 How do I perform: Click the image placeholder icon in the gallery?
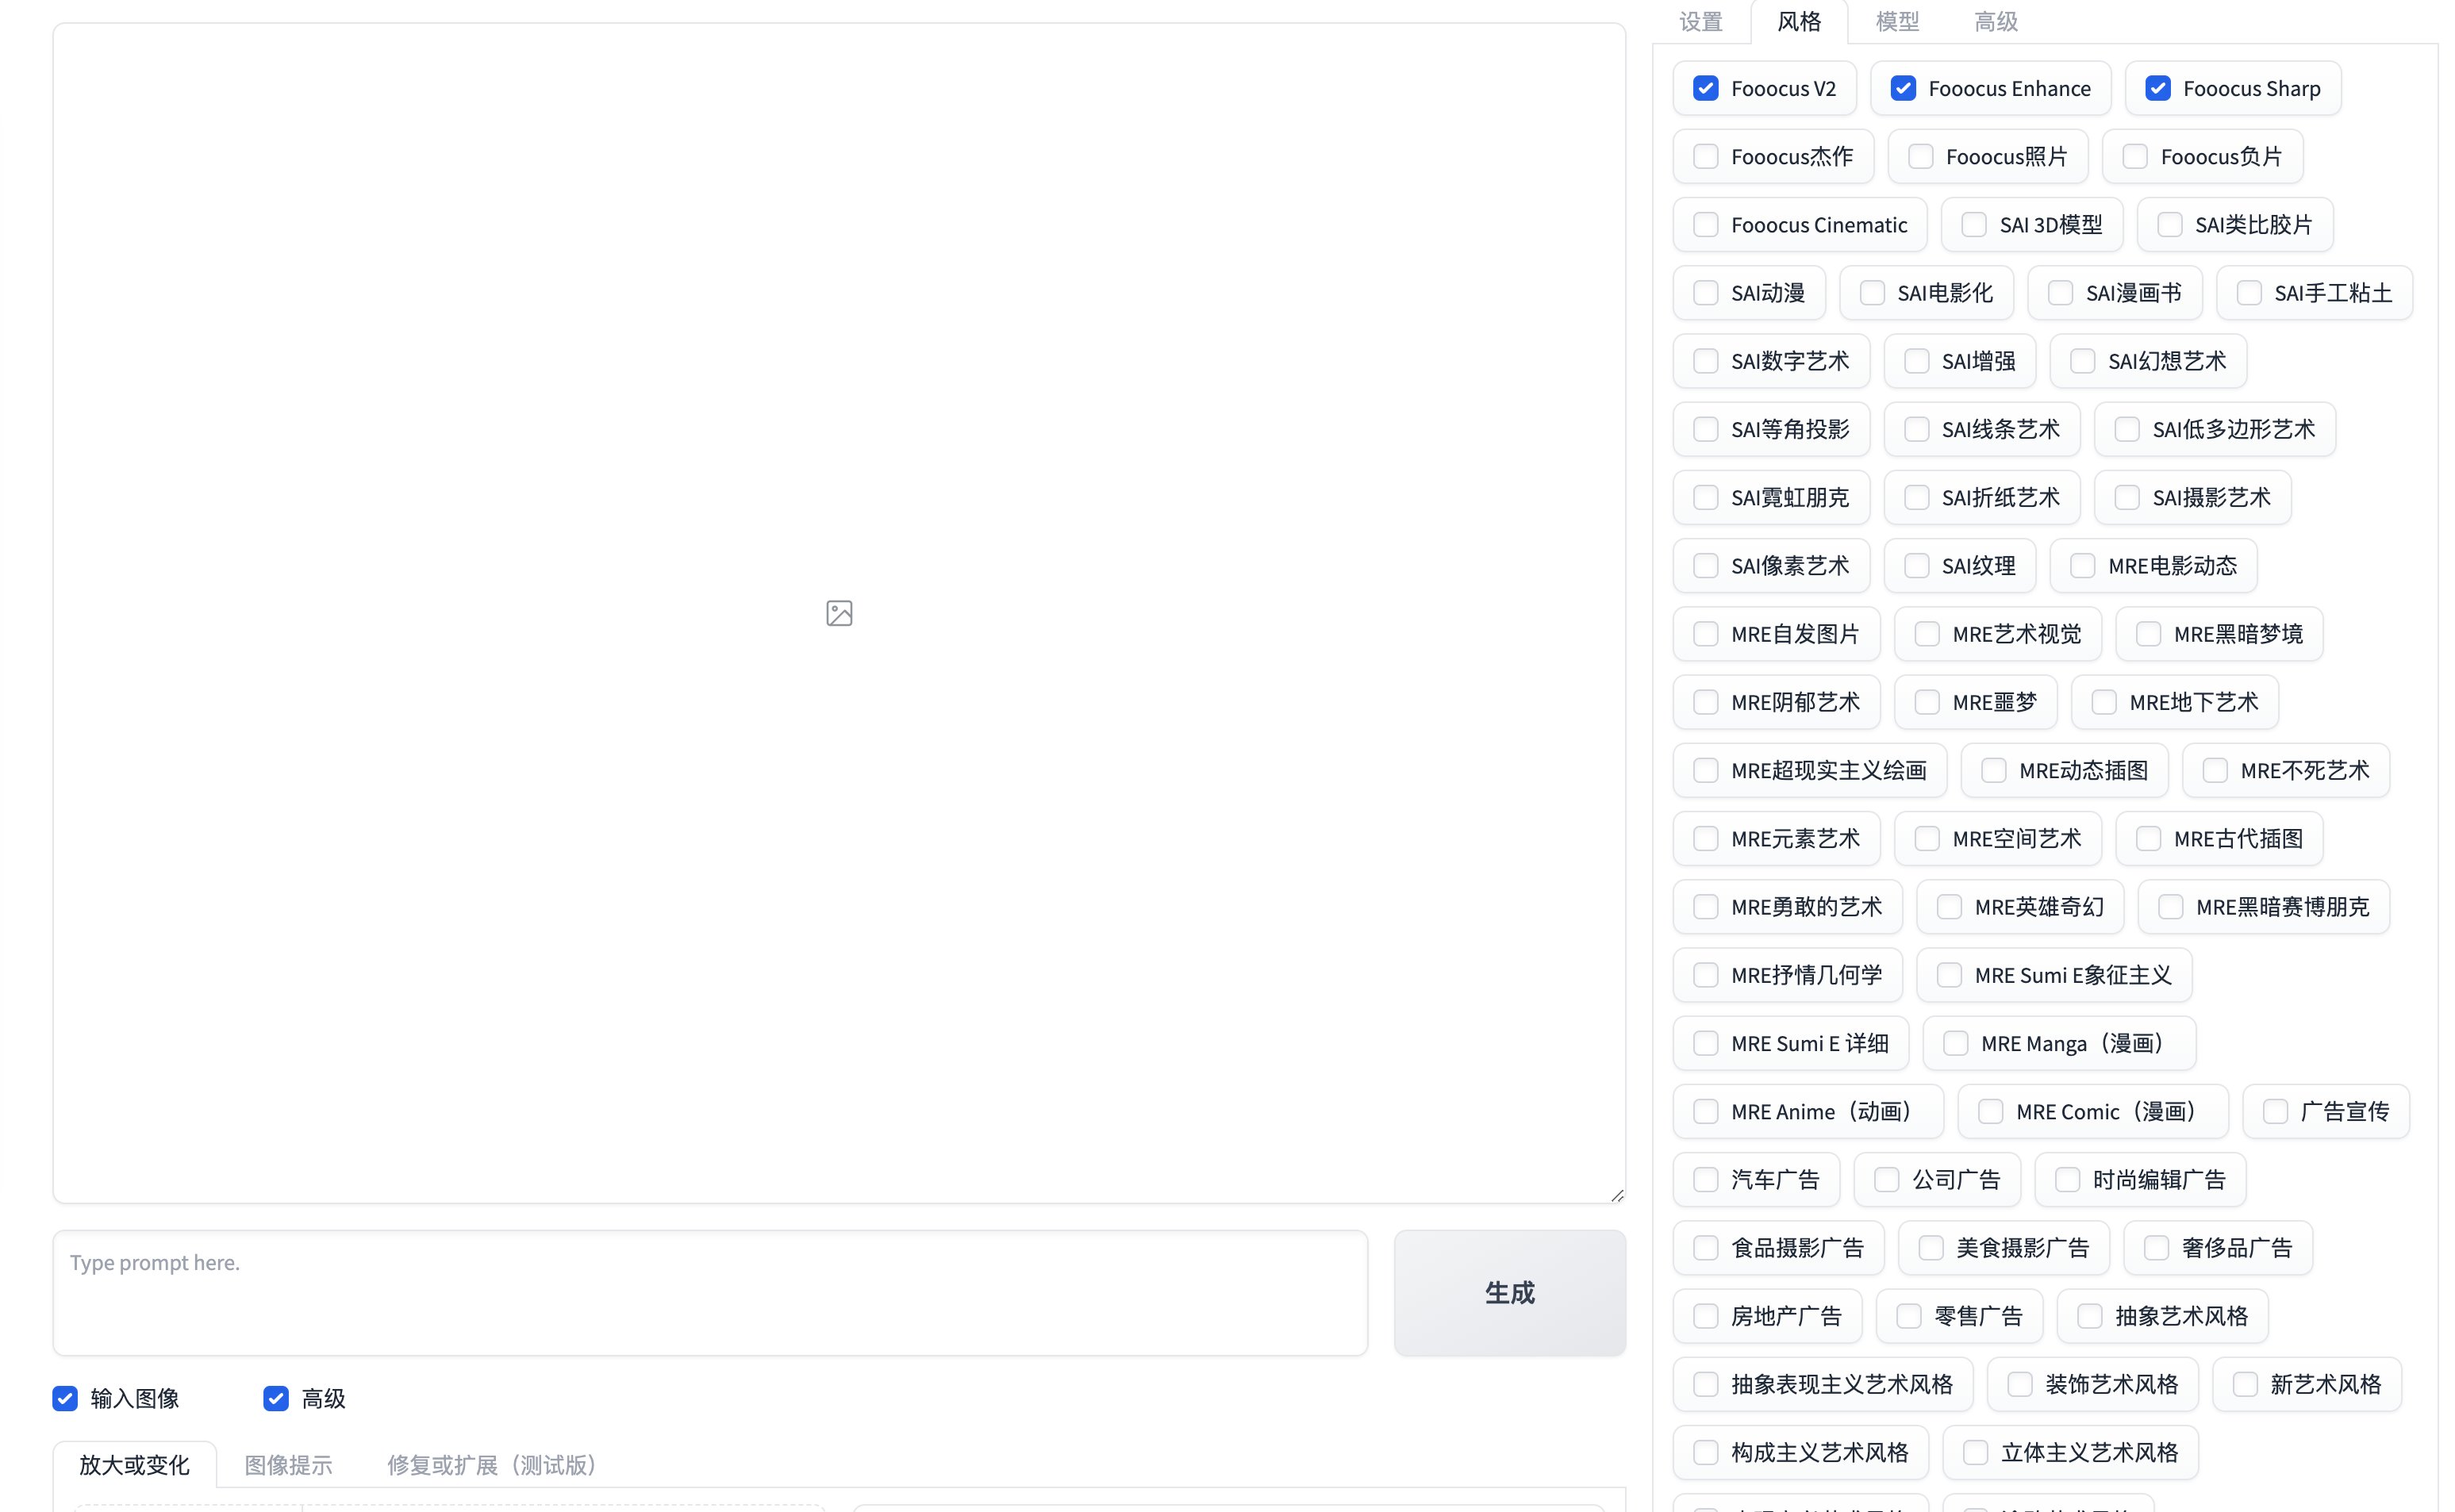tap(839, 613)
